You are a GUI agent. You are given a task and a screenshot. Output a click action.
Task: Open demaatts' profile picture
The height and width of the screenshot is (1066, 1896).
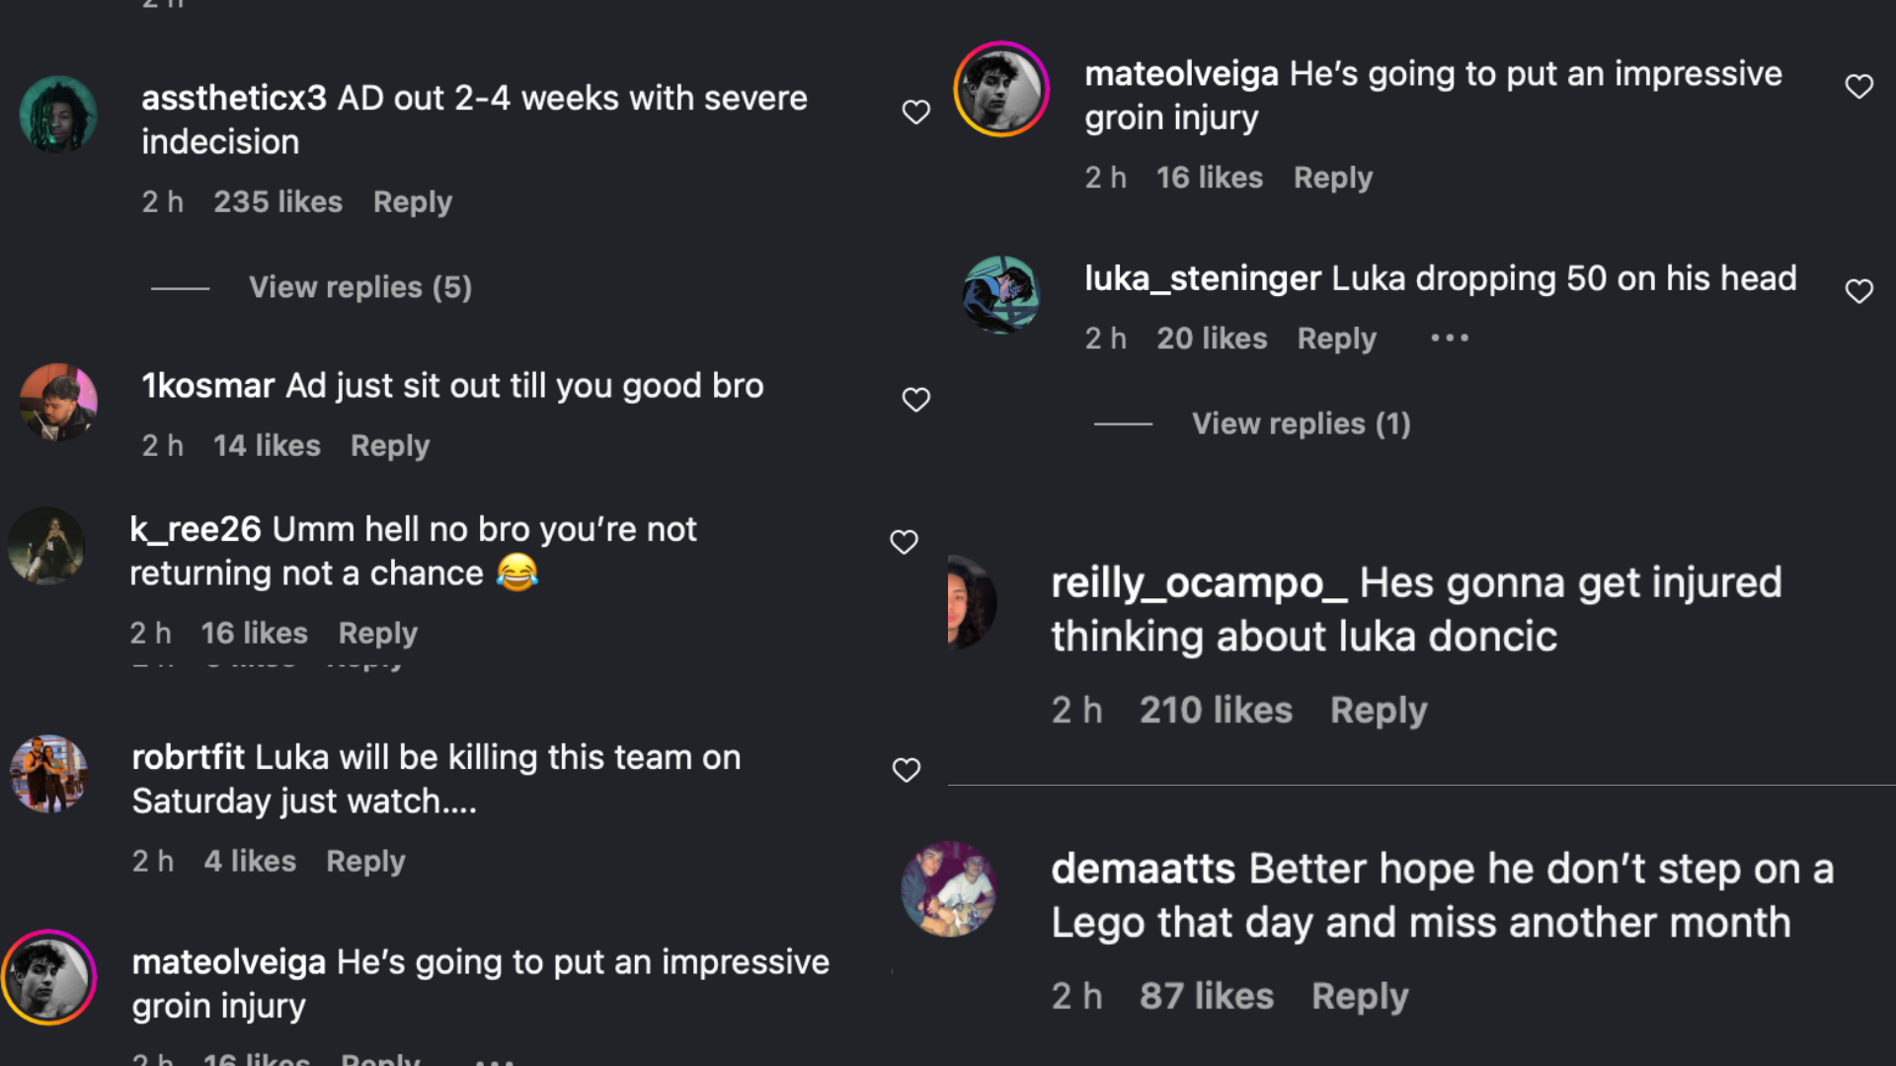pyautogui.click(x=949, y=888)
